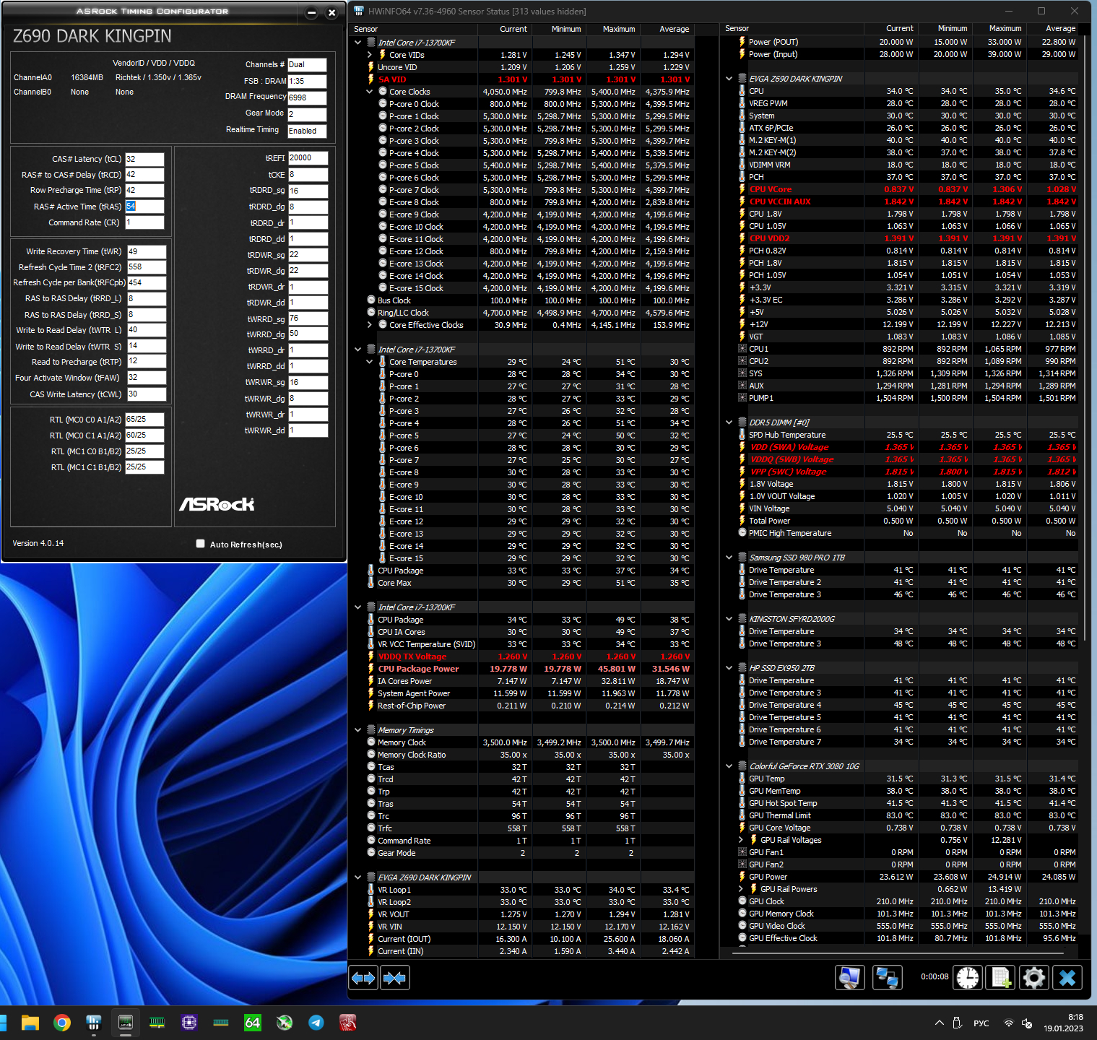The height and width of the screenshot is (1040, 1097).
Task: Expand the GPU Rail Voltages row
Action: pyautogui.click(x=741, y=840)
